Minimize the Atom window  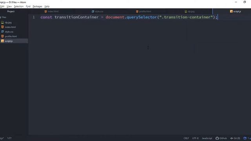tap(236, 2)
